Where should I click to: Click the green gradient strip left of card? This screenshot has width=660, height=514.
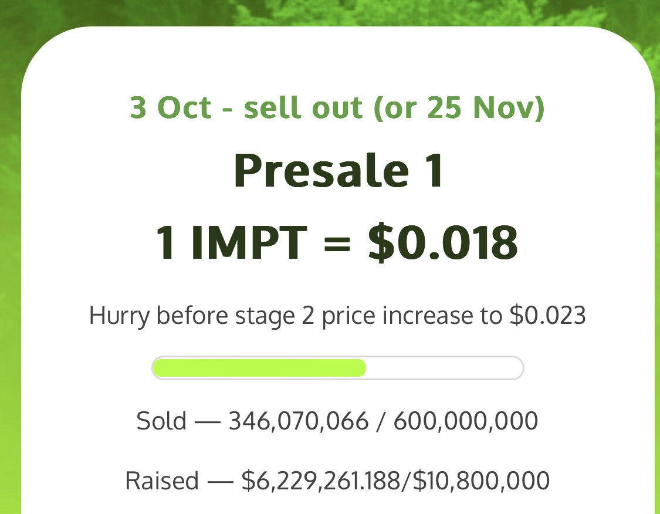point(10,295)
